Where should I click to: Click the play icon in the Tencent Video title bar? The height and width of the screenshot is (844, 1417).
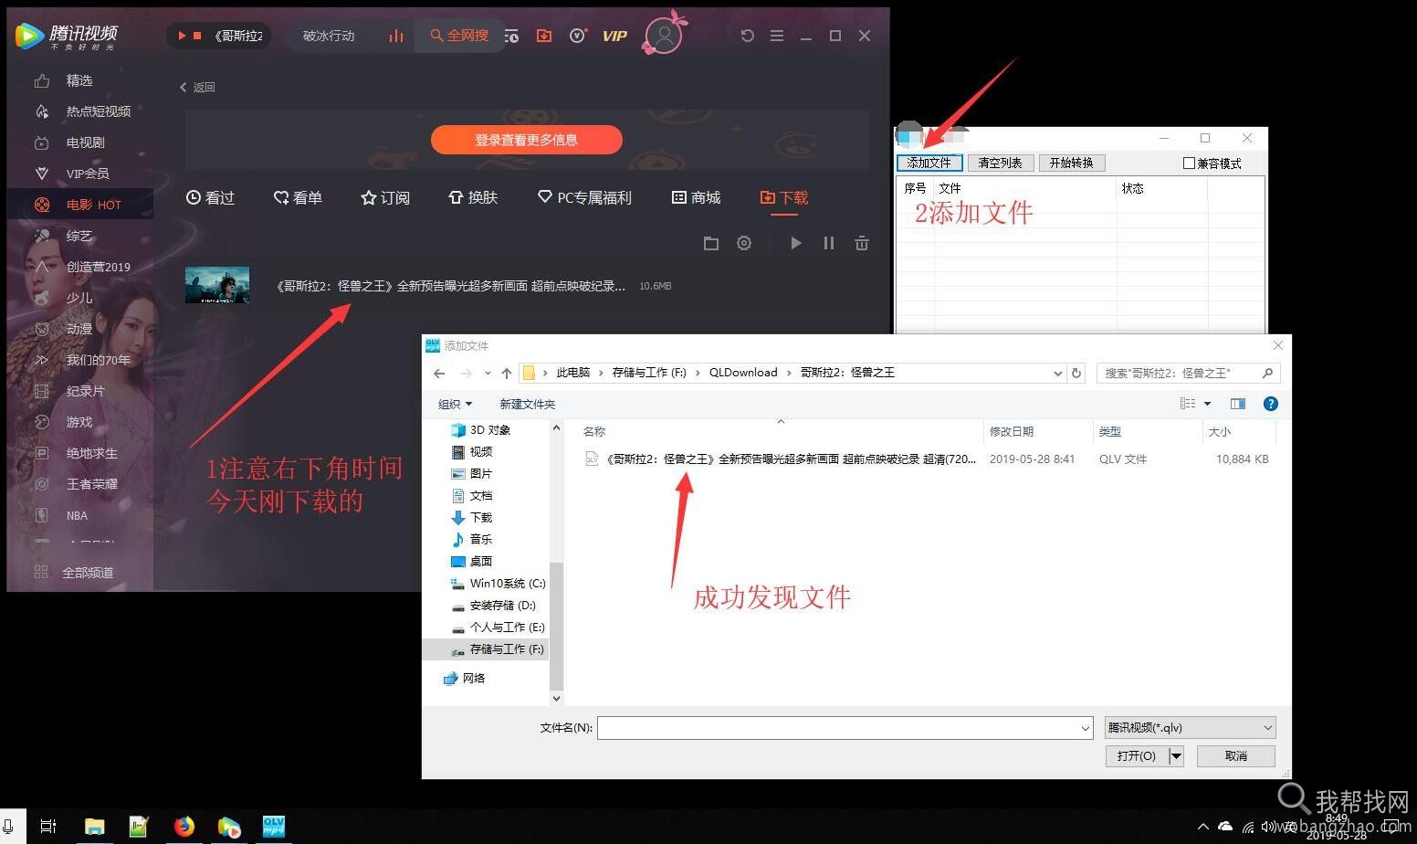182,36
